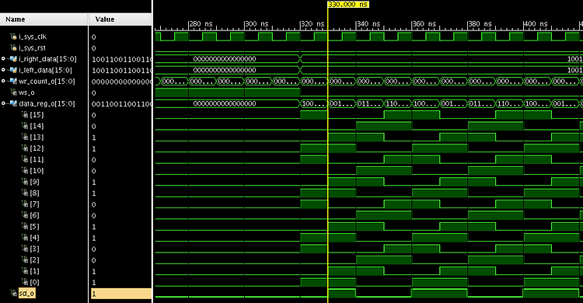Click the i_left_data[15:0] bus icon
Viewport: 583px width, 303px height.
[13, 70]
